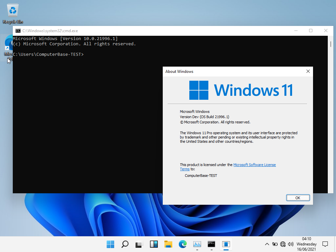336x252 pixels.
Task: Click the licensee name ComputerBase-TEST
Action: click(x=201, y=176)
